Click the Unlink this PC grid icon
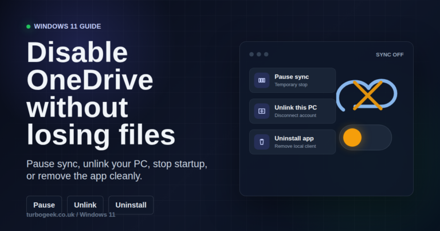Viewport: 440px width, 231px height. pos(261,111)
